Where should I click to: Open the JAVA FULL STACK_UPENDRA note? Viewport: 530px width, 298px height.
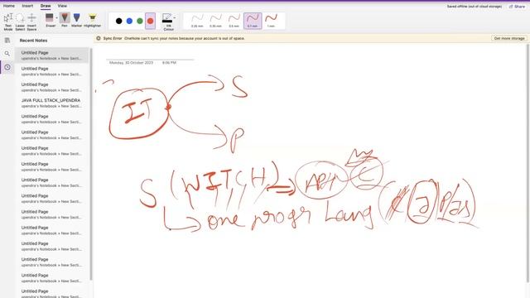pos(51,103)
